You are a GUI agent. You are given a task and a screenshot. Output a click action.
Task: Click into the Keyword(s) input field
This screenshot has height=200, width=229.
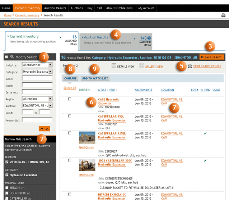(37, 120)
